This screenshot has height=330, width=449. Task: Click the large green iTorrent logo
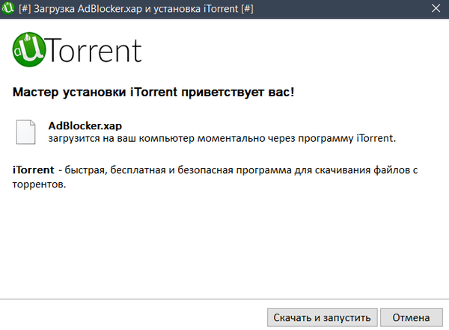[x=29, y=49]
